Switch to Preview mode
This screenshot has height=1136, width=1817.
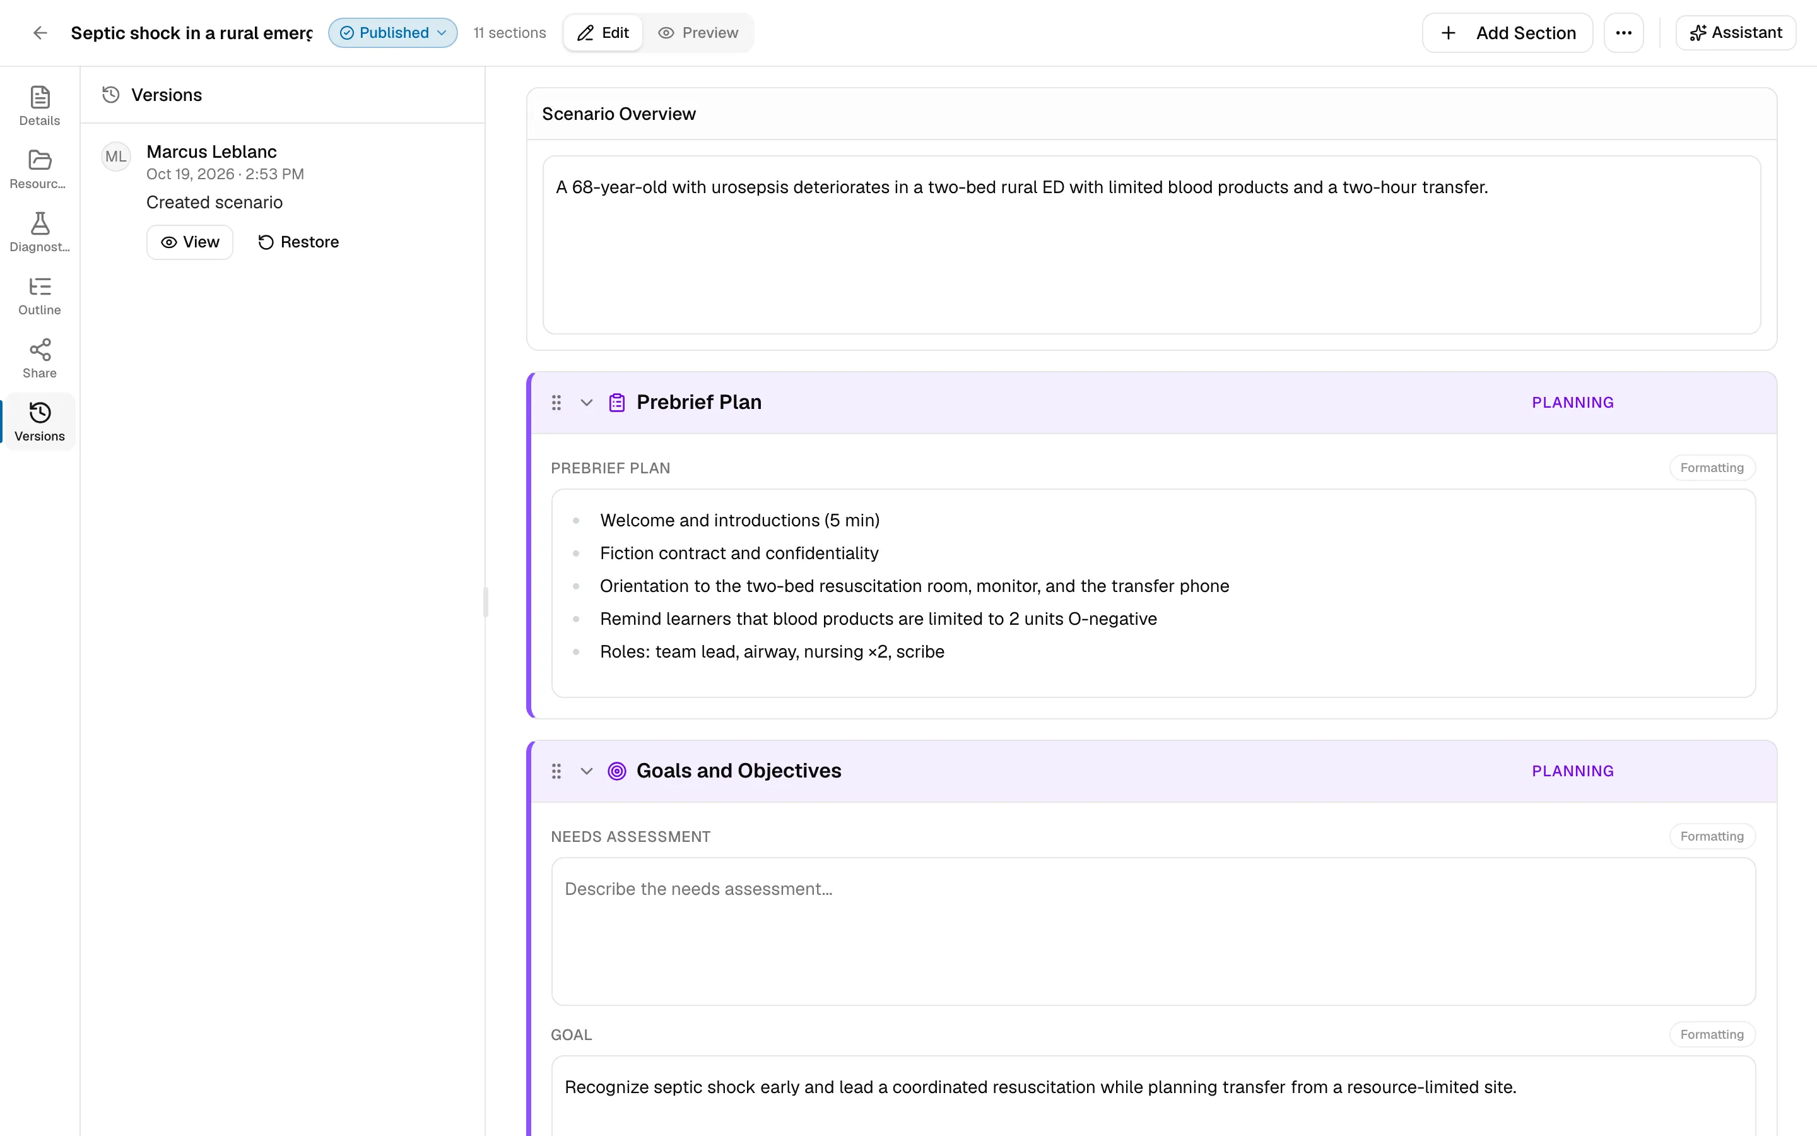pyautogui.click(x=698, y=33)
